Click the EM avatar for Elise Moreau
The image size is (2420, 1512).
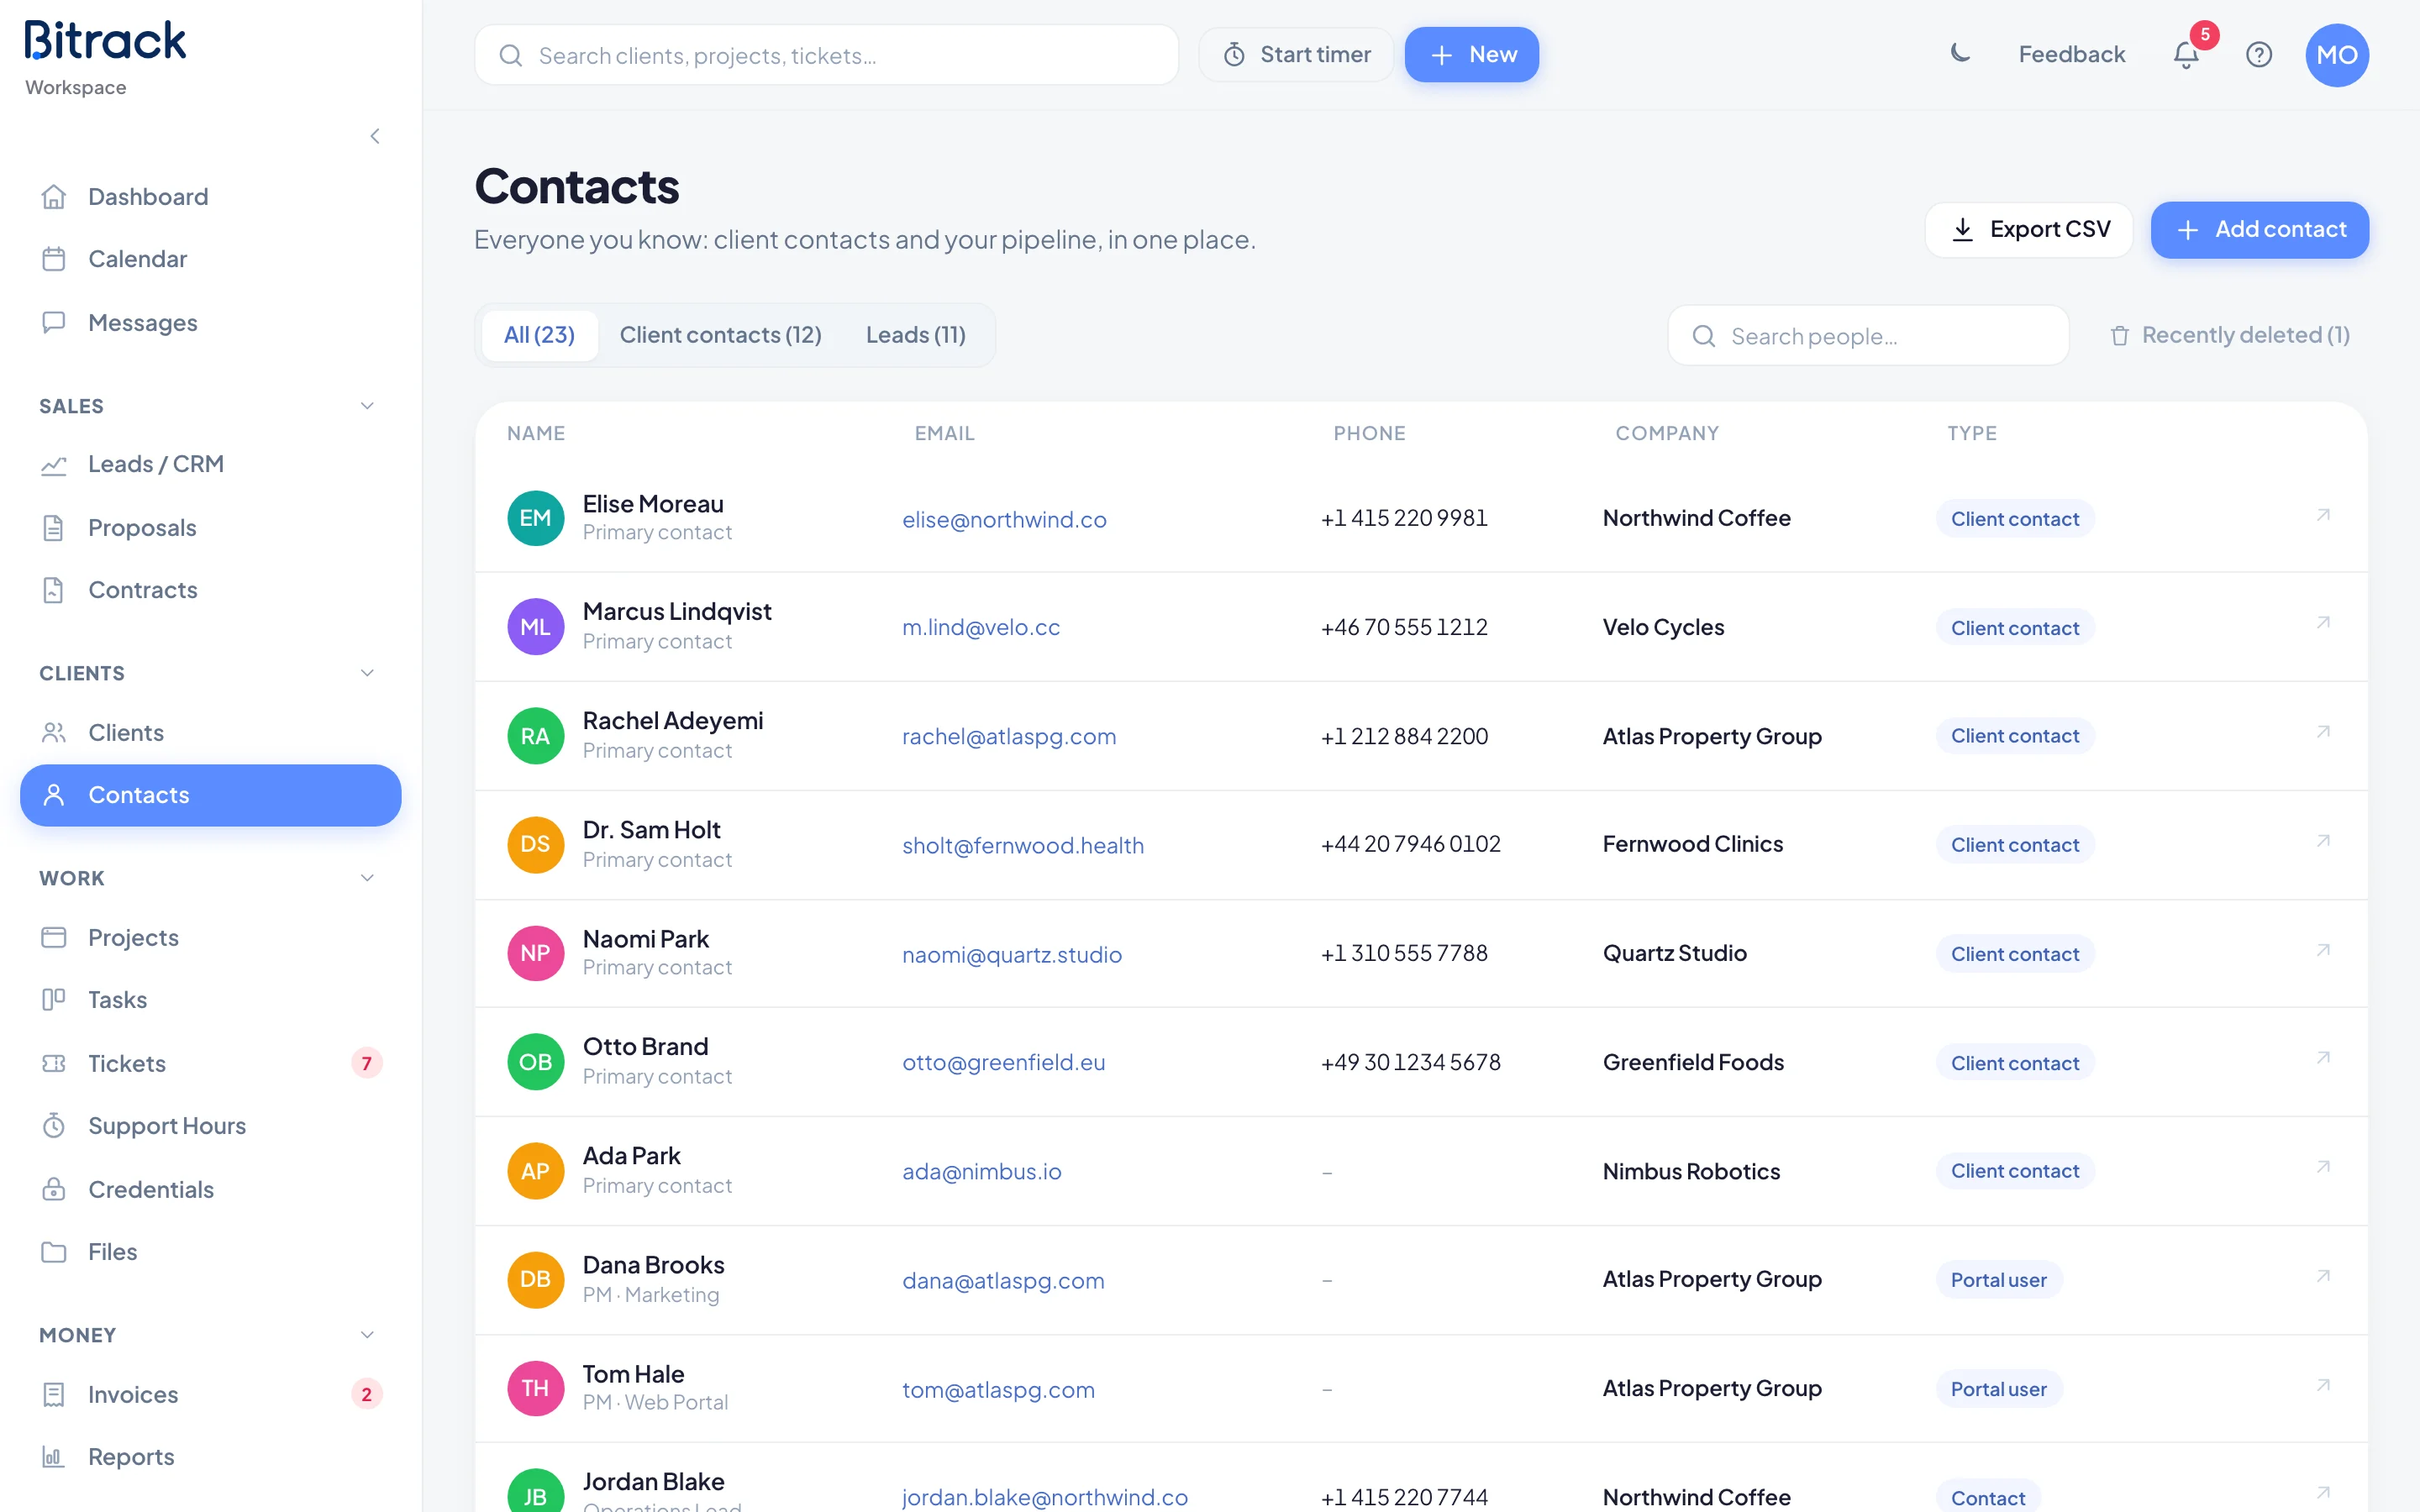(x=535, y=518)
